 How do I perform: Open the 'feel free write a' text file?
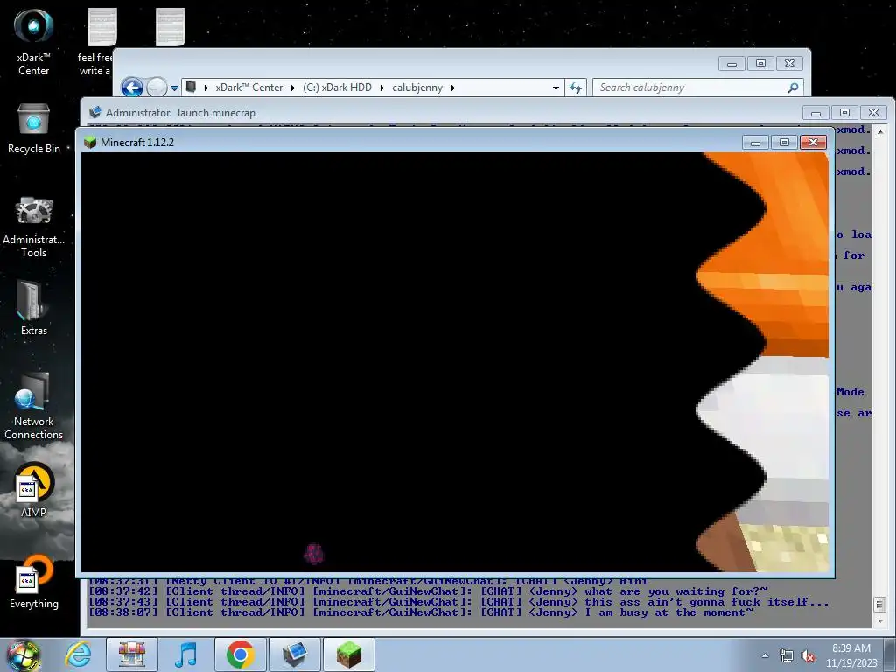pos(95,42)
